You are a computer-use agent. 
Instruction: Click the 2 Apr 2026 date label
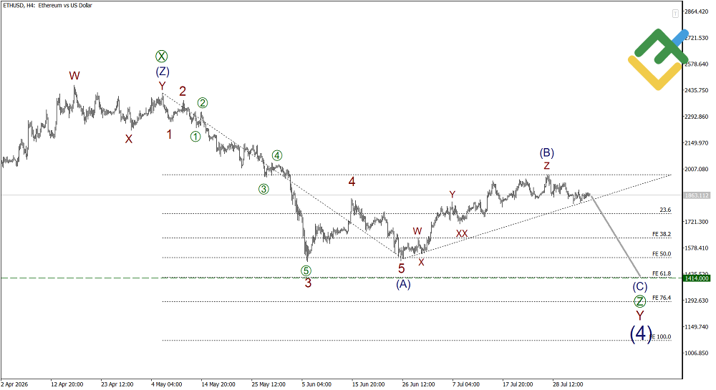click(x=14, y=384)
